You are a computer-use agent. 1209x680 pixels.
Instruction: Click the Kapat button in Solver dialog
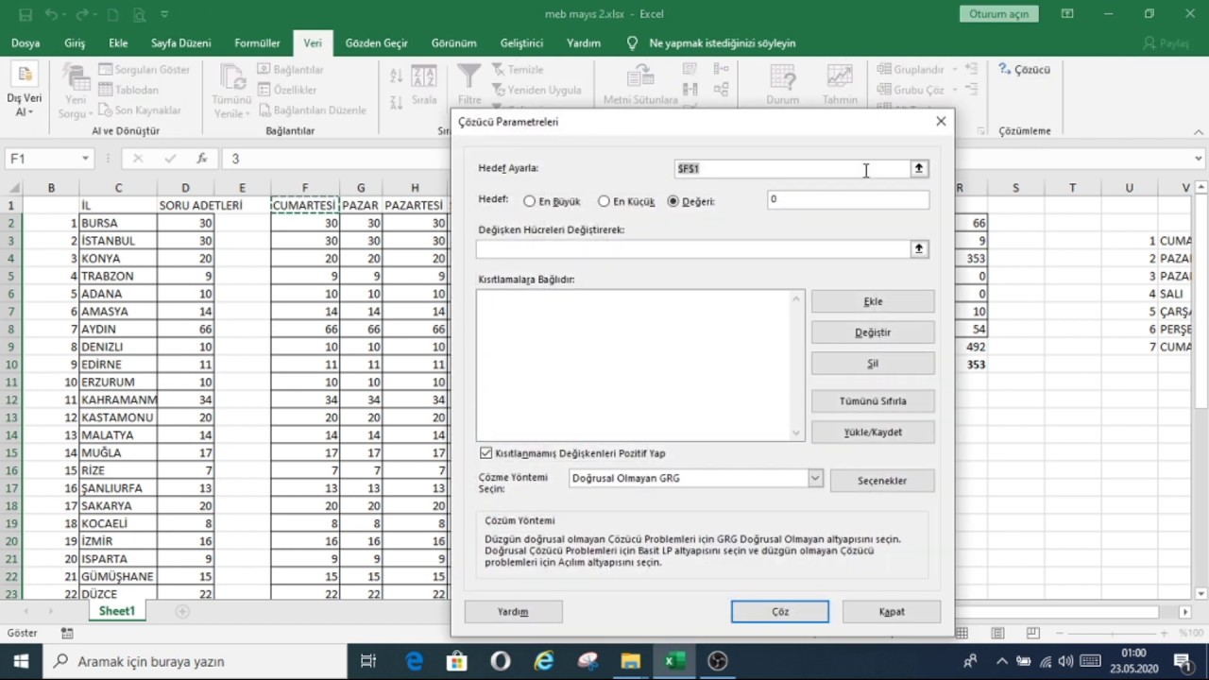pyautogui.click(x=892, y=611)
